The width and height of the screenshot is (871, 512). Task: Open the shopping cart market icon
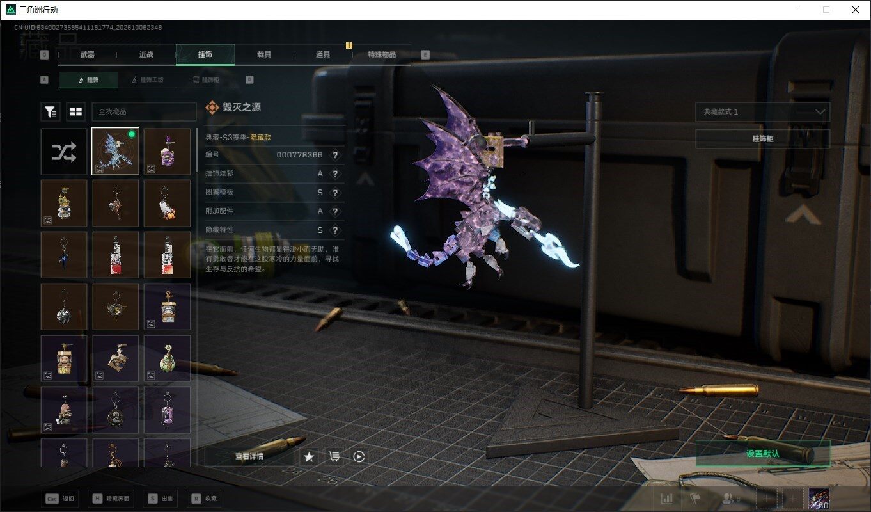coord(334,456)
